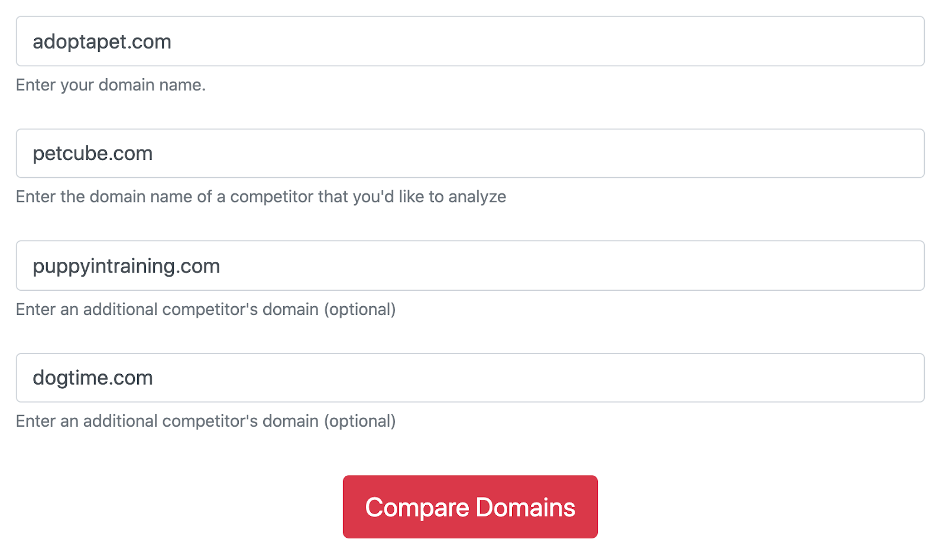Submit the form using Compare Domains
Screen dimensions: 946x549
pos(470,507)
